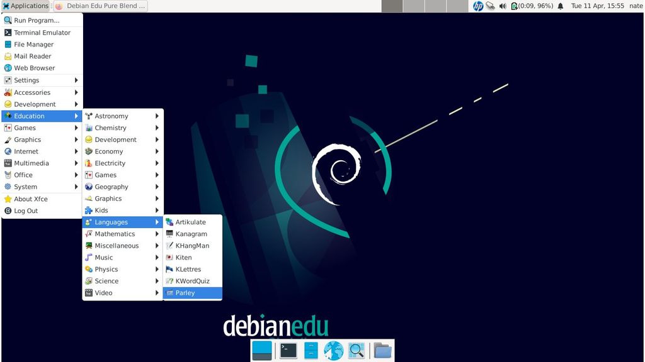Open the file manager drawer icon in the dock
This screenshot has height=362, width=645.
(309, 350)
